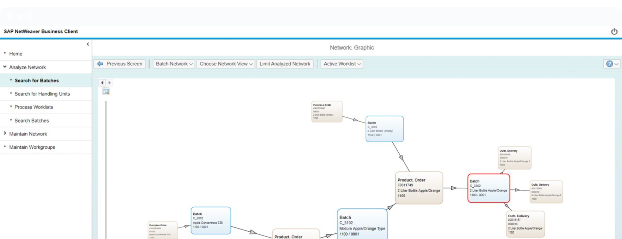Click the right arrow toolbar toggle
This screenshot has height=239, width=622.
tap(110, 83)
